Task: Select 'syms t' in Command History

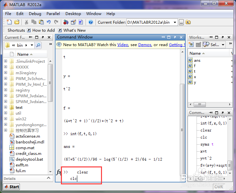Action: click(207, 144)
